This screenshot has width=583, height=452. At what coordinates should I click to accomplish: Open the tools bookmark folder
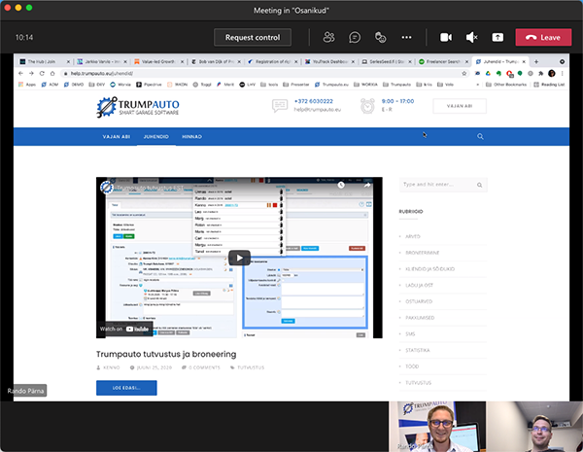point(269,85)
